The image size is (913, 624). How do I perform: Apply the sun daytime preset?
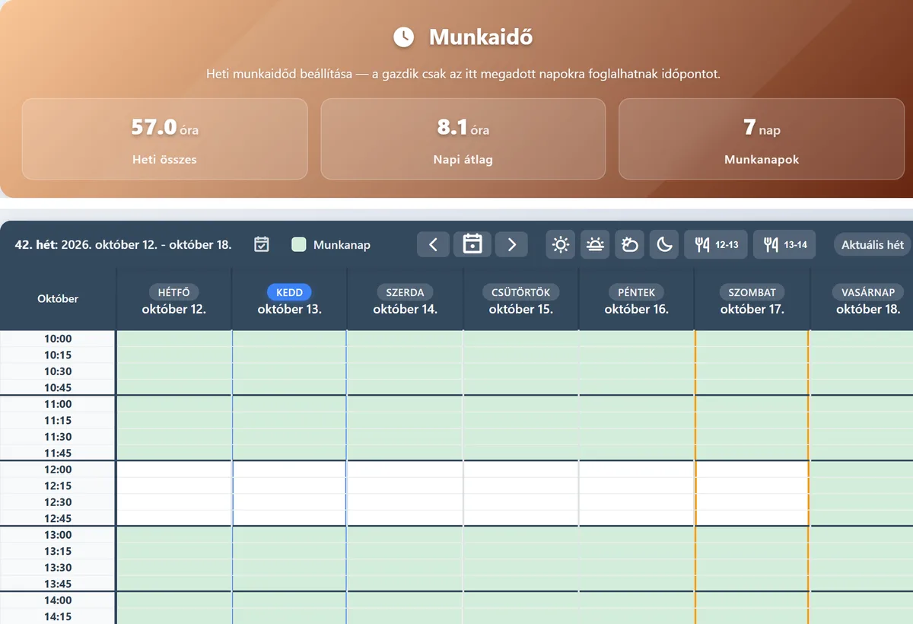[561, 244]
